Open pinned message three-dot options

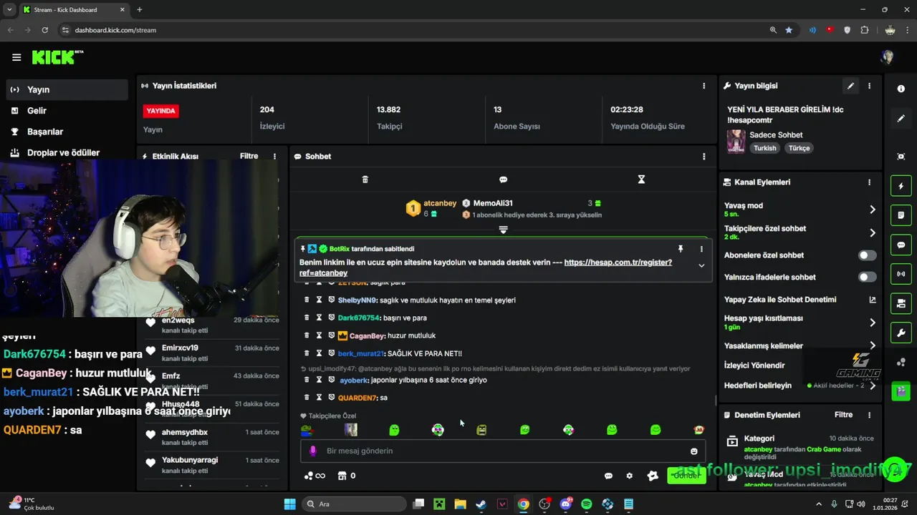[701, 249]
